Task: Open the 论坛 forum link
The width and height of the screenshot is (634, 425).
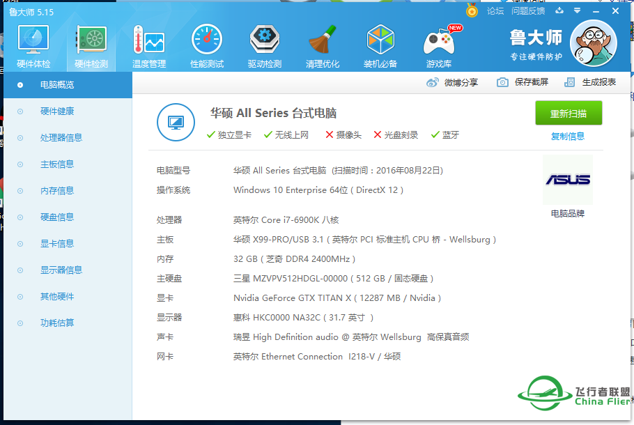Action: [497, 11]
